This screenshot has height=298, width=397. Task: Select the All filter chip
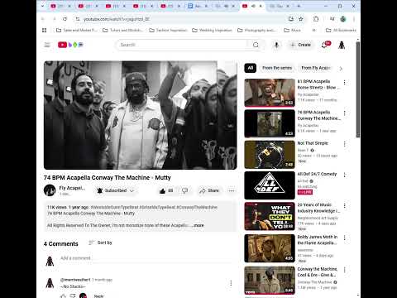tap(251, 68)
